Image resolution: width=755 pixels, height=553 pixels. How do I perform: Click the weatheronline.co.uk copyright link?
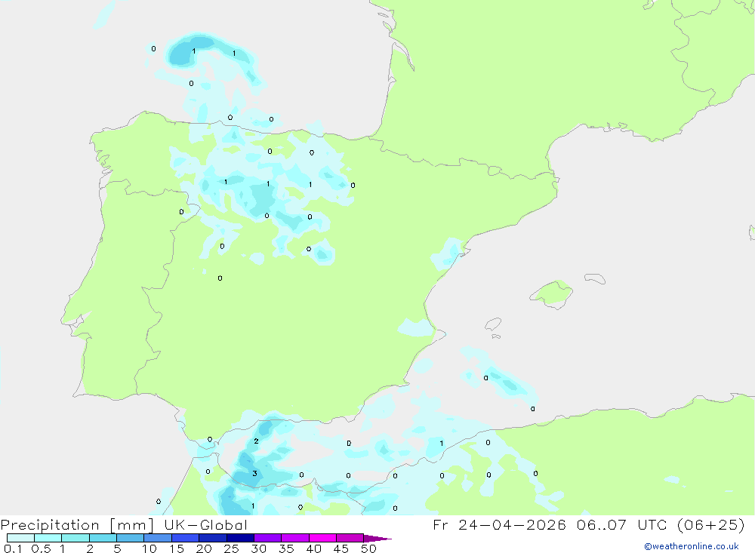[x=692, y=546]
